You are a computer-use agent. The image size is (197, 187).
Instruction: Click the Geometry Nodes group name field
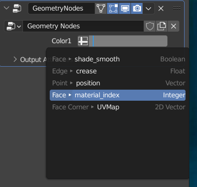tap(83, 26)
